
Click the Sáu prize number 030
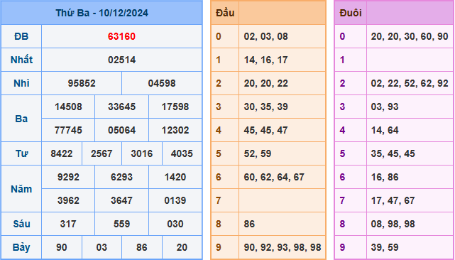175,224
